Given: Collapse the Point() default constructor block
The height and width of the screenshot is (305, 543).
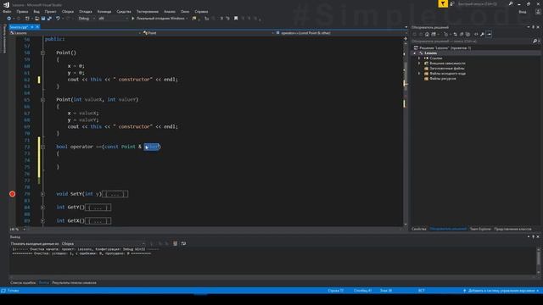Looking at the screenshot, I should [x=42, y=53].
